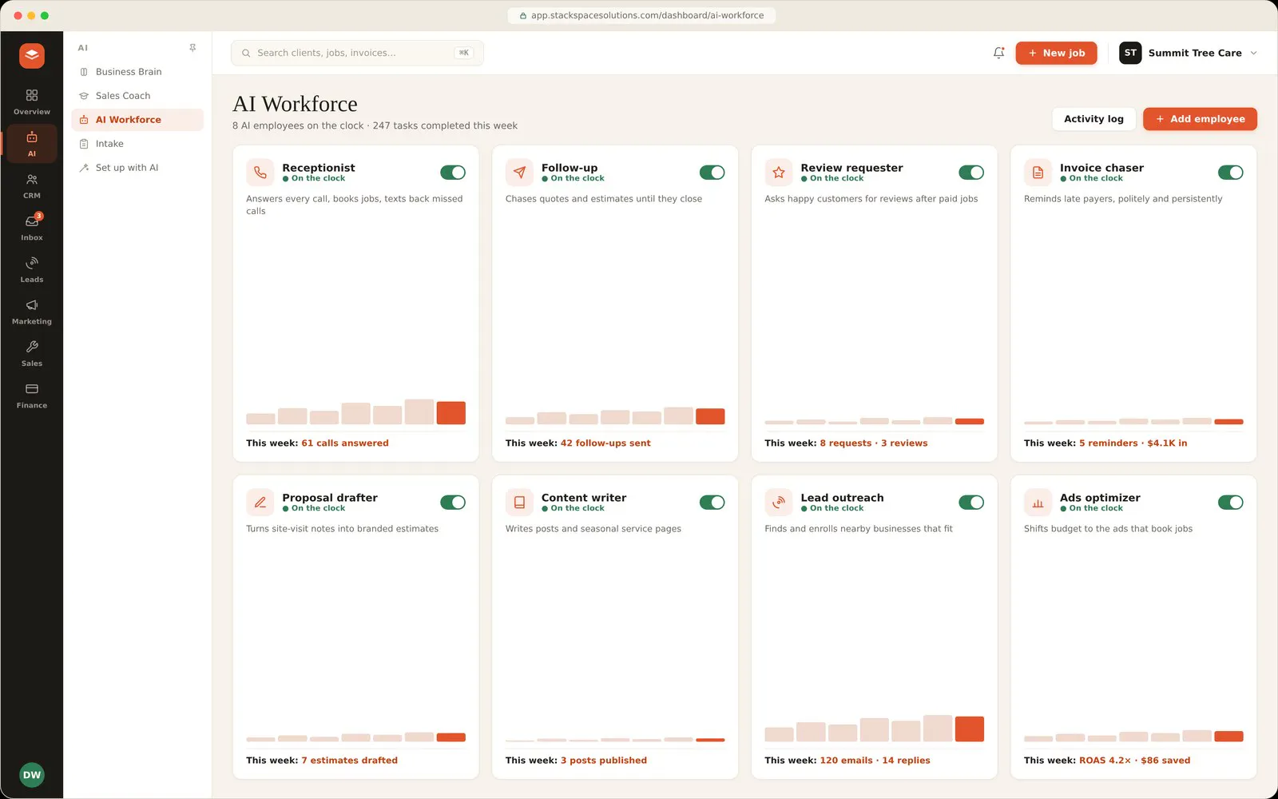The height and width of the screenshot is (799, 1278).
Task: Click the Ads optimizer chart icon
Action: tap(1038, 503)
